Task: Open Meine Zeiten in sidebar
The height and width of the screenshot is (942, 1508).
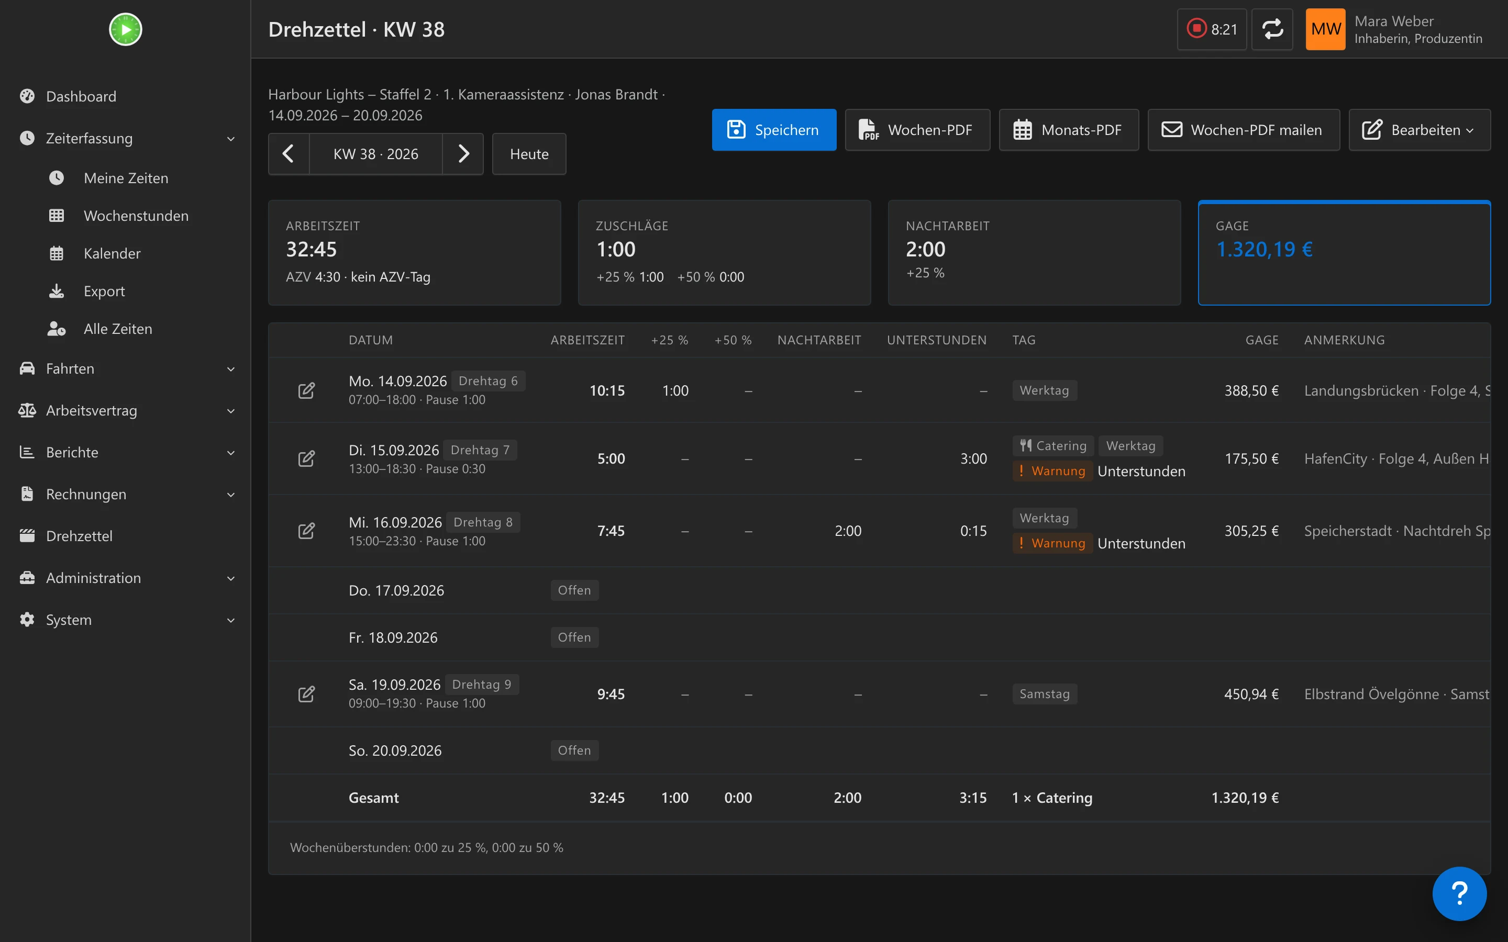Action: coord(125,178)
